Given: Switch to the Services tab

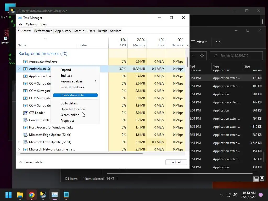Looking at the screenshot, I should pyautogui.click(x=116, y=31).
